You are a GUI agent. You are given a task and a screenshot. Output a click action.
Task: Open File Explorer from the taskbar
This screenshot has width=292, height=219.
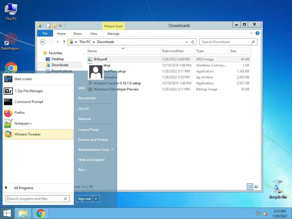[x=23, y=213]
